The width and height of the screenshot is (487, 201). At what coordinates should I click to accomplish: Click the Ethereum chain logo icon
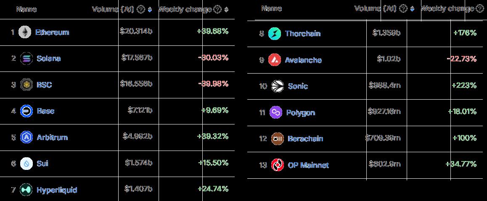[25, 32]
